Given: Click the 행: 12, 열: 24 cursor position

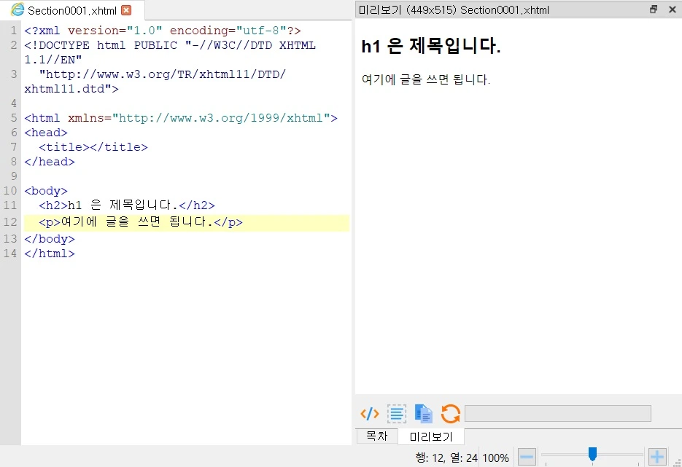Looking at the screenshot, I should click(446, 458).
